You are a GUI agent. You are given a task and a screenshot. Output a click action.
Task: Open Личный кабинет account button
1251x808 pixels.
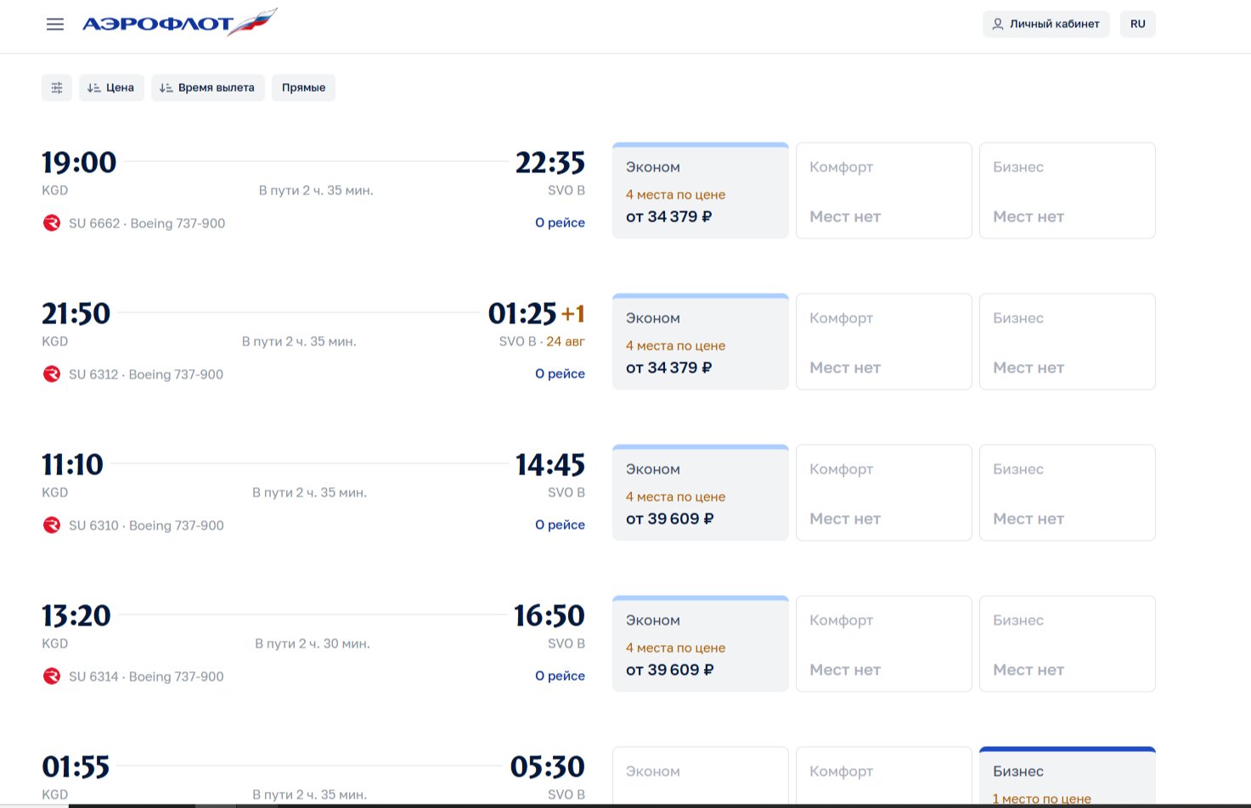(1046, 24)
